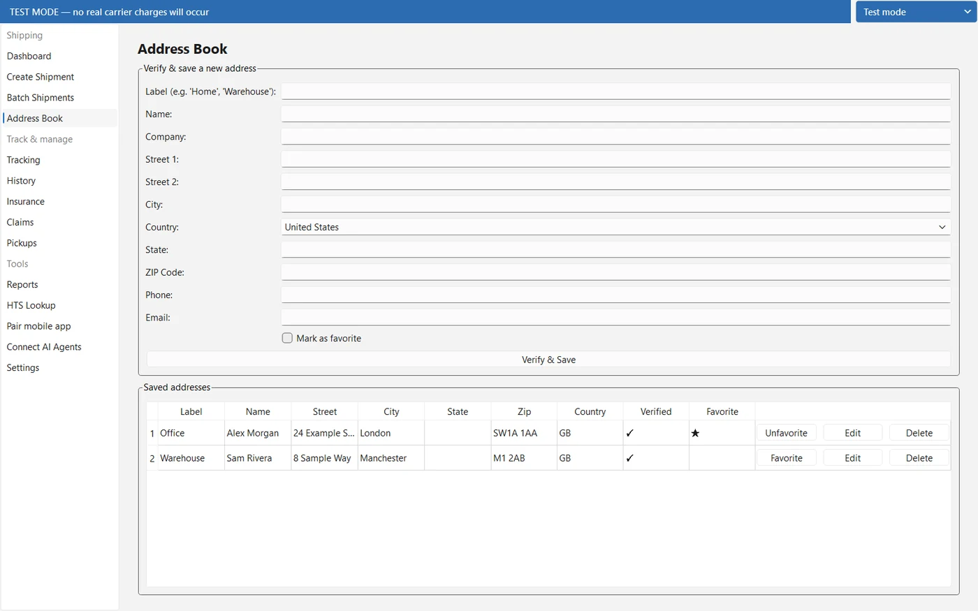Open Settings from sidebar
978x611 pixels.
point(59,368)
